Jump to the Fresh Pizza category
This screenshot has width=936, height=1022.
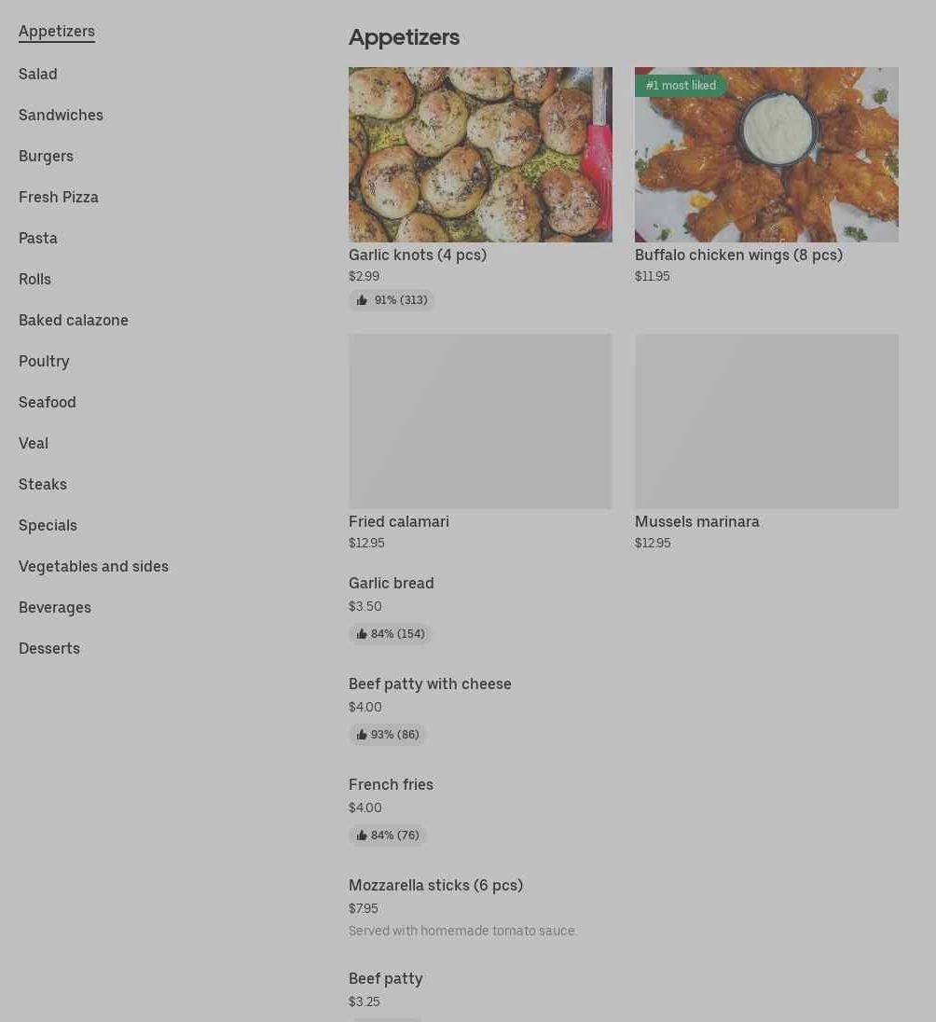pos(59,197)
